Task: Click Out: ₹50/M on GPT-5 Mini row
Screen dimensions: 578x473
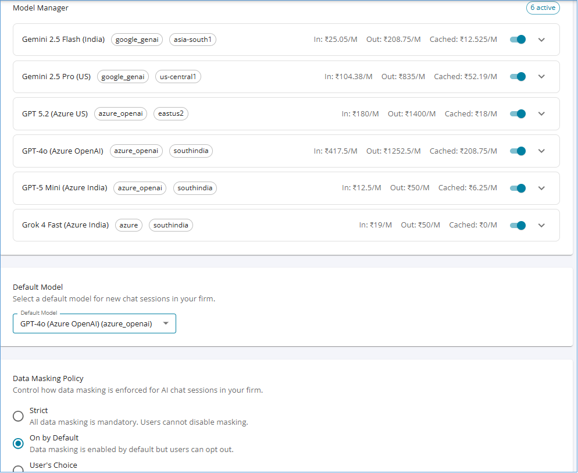Action: tap(409, 187)
